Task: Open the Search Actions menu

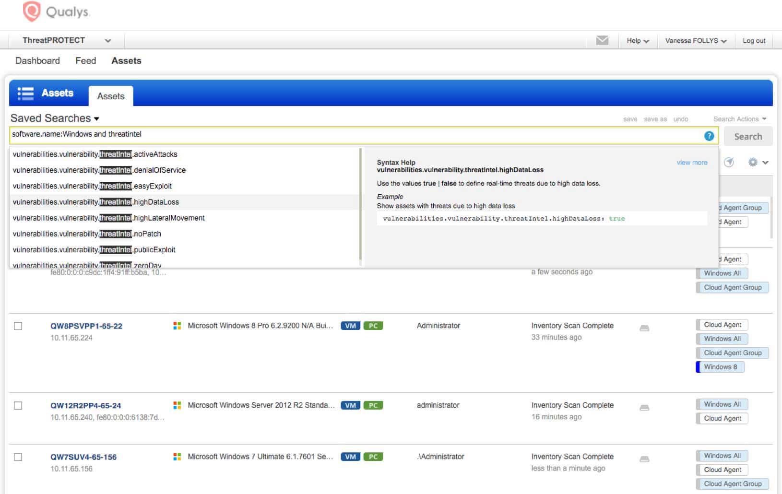Action: [739, 119]
